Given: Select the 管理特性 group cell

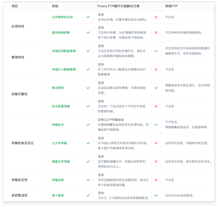Looking at the screenshot, I should (x=18, y=57).
